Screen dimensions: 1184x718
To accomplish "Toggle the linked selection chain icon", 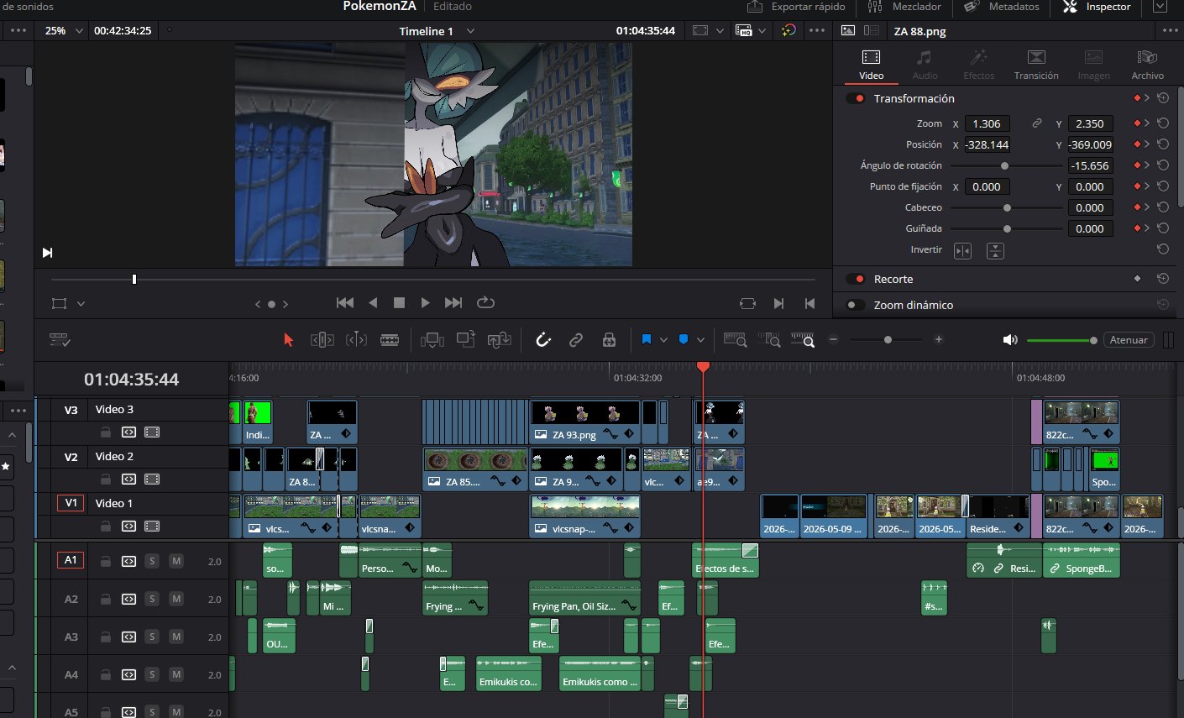I will pyautogui.click(x=576, y=339).
